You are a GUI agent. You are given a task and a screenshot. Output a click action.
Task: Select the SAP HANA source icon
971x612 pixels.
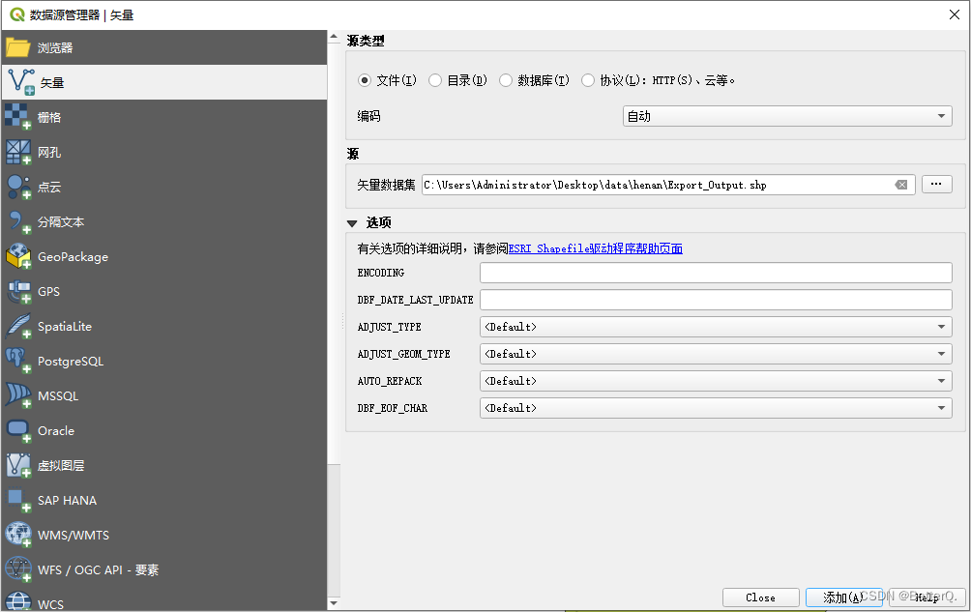pyautogui.click(x=18, y=500)
